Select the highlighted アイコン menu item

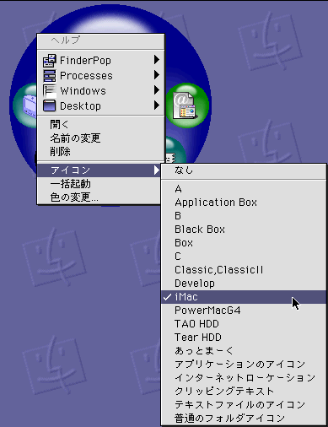point(99,170)
